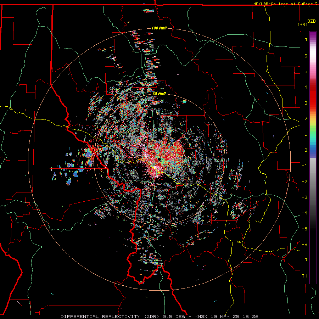319x319 pixels.
Task: Click the "KMSX" station identifier
Action: pyautogui.click(x=201, y=317)
